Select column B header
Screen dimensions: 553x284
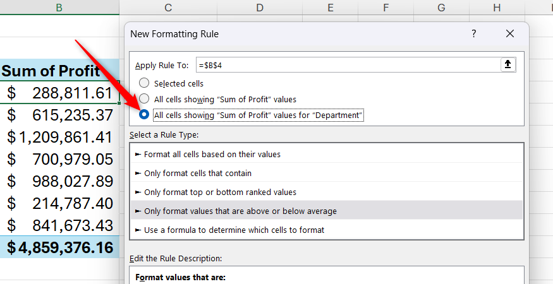coord(59,8)
